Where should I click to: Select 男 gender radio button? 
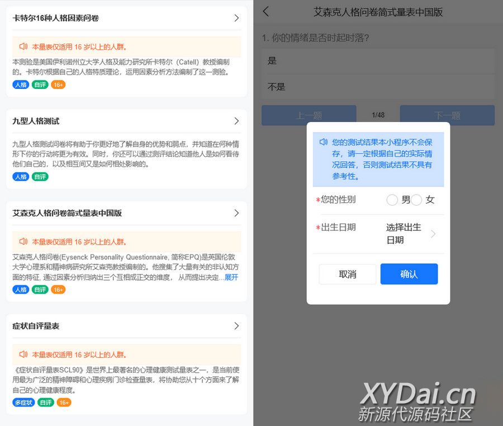(392, 200)
